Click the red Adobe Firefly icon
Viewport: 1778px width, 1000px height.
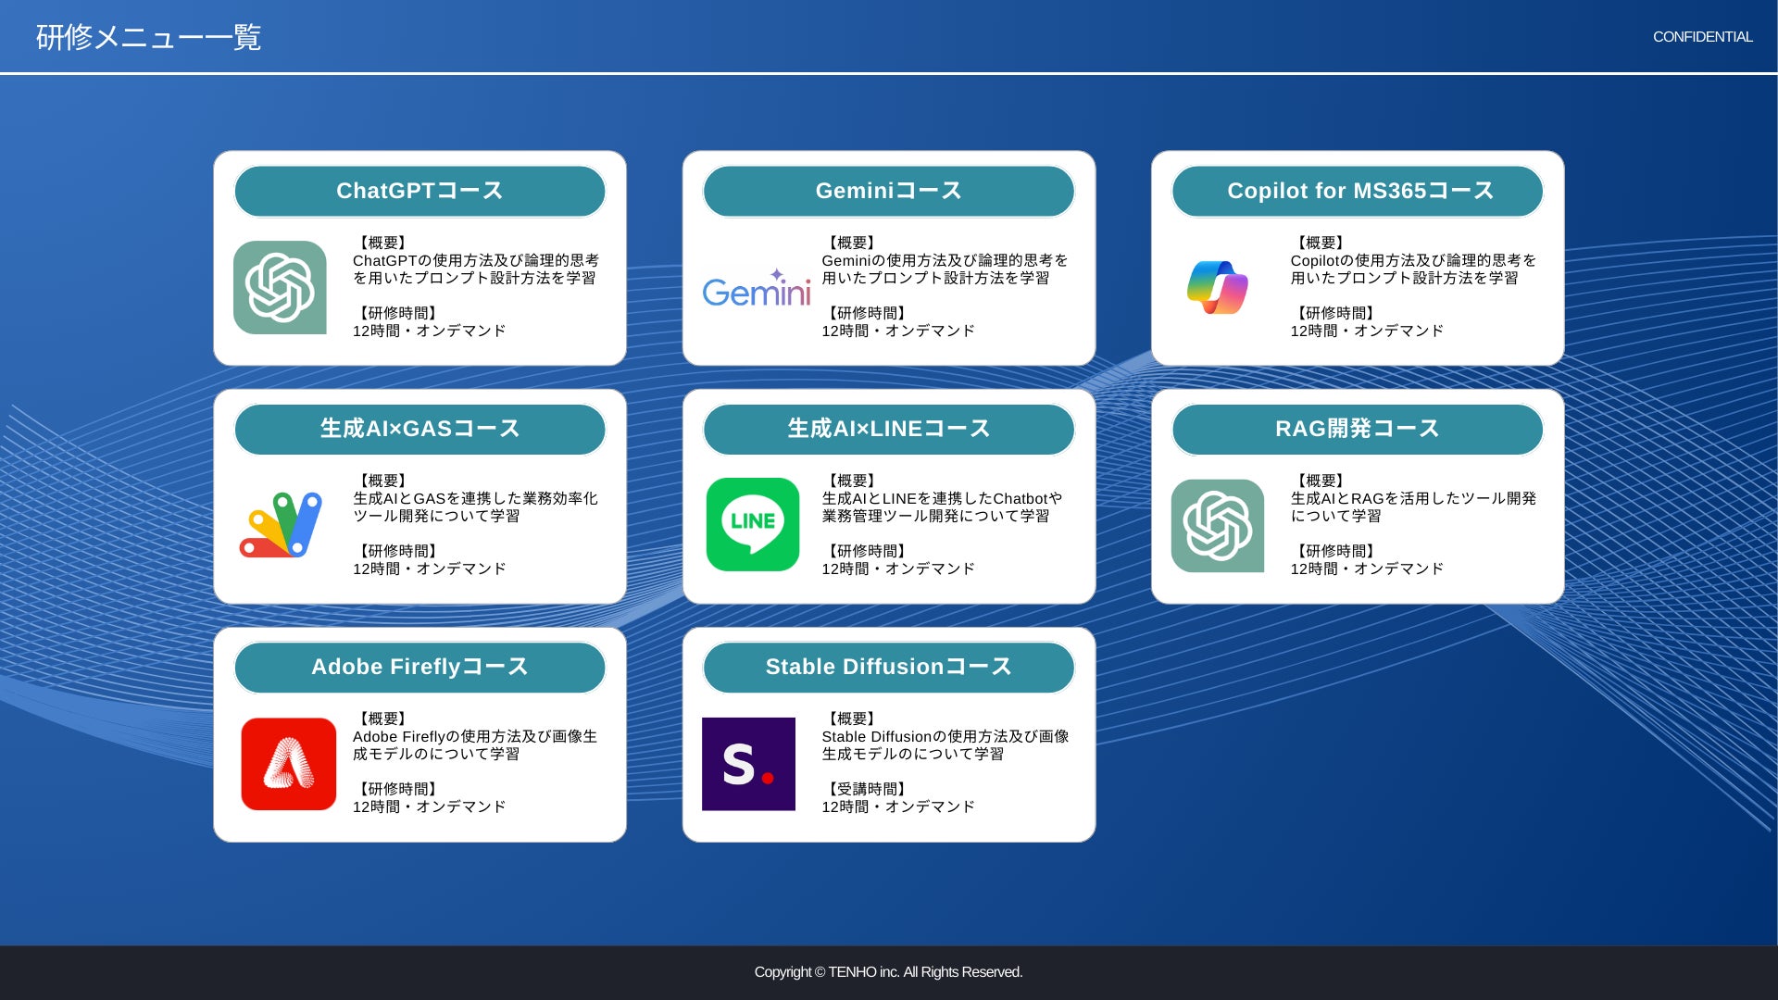288,764
